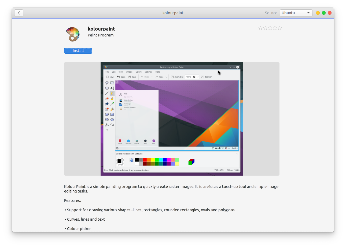
Task: Close the window with the red button
Action: pos(330,13)
